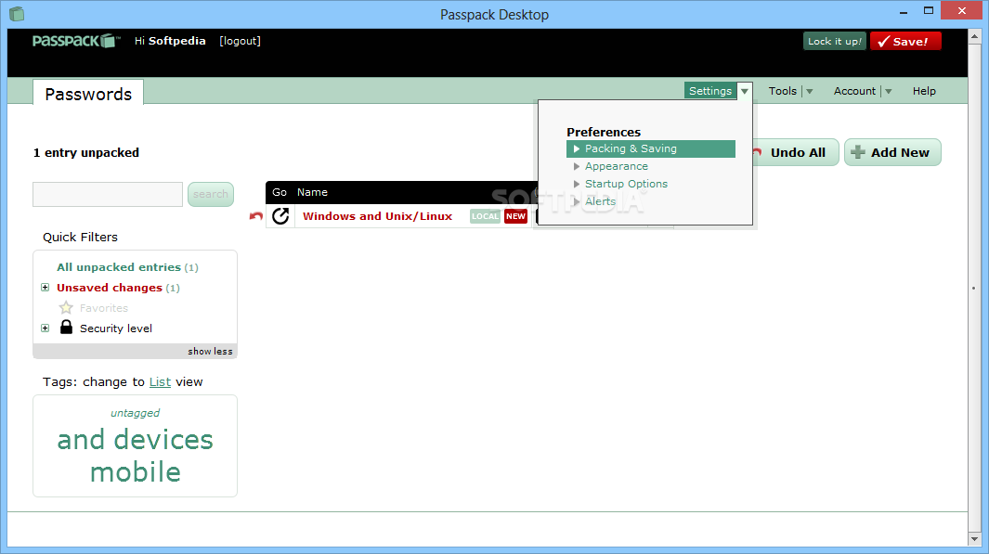Screen dimensions: 989x554
Task: Click the Undo All button
Action: [x=795, y=152]
